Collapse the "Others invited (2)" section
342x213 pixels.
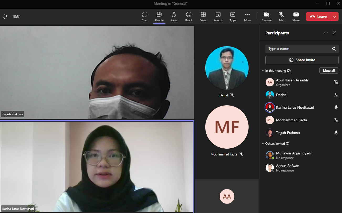coord(263,144)
